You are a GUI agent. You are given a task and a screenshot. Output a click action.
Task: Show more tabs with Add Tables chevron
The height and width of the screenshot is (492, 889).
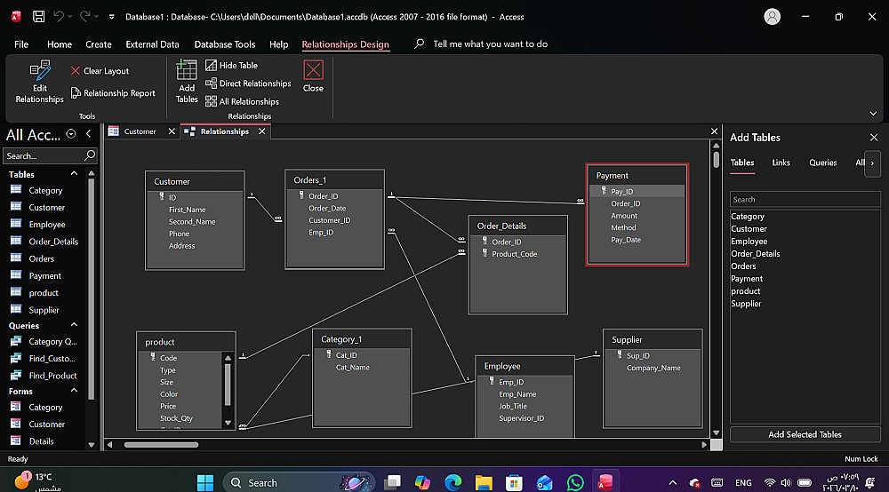tap(872, 163)
